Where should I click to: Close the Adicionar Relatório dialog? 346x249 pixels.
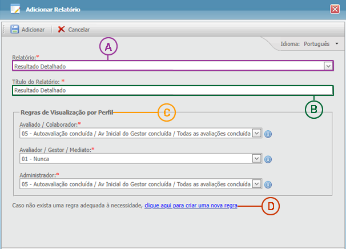point(335,9)
